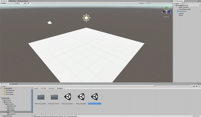Image resolution: width=201 pixels, height=117 pixels.
Task: Click Scenes in the breadcrumb path
Action: point(60,88)
